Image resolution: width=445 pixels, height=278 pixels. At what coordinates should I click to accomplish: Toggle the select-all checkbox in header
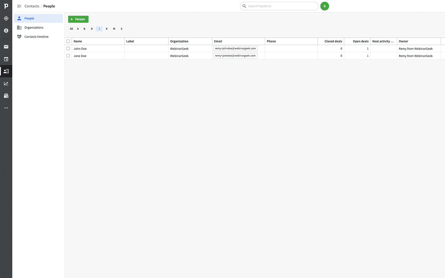click(x=68, y=41)
